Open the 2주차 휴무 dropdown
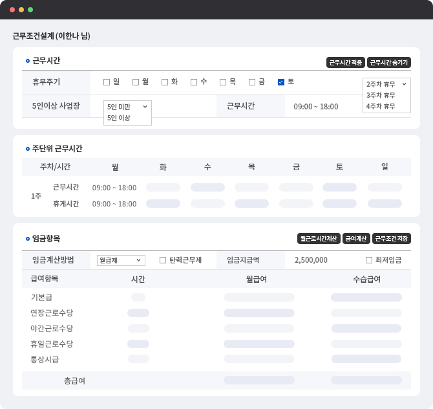This screenshot has height=409, width=433. point(386,84)
